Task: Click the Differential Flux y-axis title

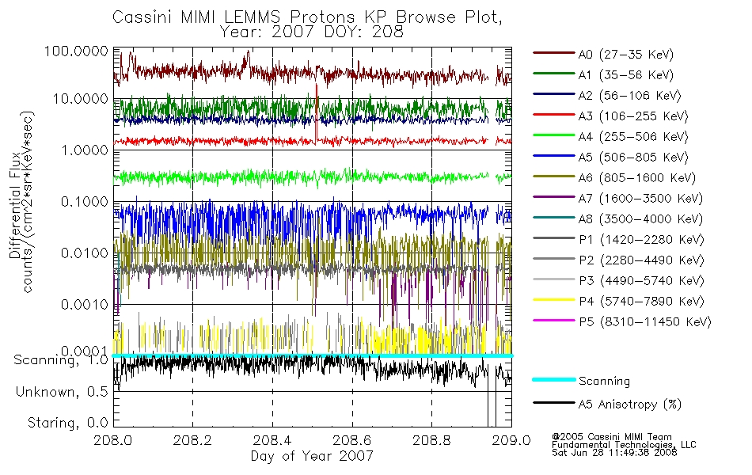Action: click(x=15, y=205)
